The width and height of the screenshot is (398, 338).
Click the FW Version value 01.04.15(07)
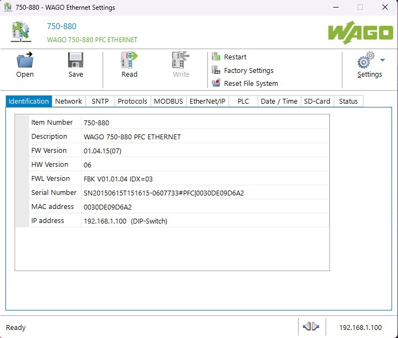(102, 151)
